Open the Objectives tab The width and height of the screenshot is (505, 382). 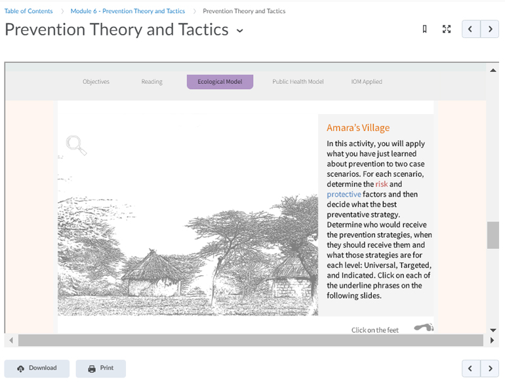coord(96,82)
